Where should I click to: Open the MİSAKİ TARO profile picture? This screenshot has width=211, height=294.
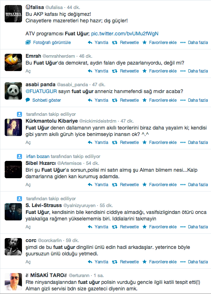point(13,282)
